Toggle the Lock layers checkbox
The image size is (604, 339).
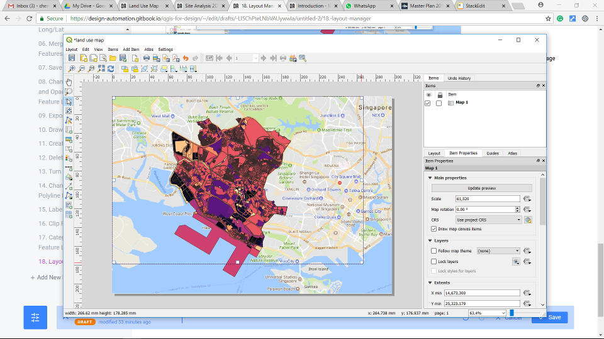click(x=433, y=261)
